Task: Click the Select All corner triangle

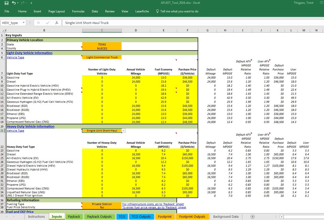Action: click(x=3, y=30)
